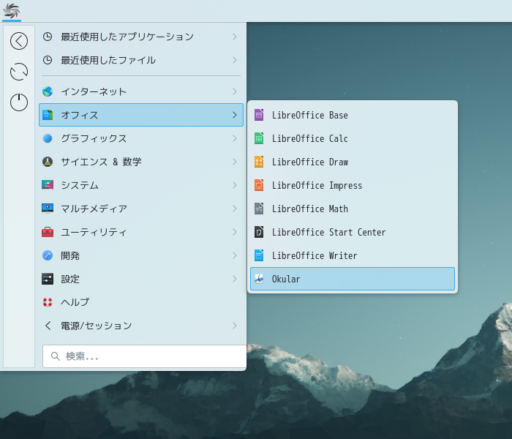Viewport: 512px width, 439px height.
Task: Expand the 電源/セッション right chevron
Action: (x=235, y=326)
